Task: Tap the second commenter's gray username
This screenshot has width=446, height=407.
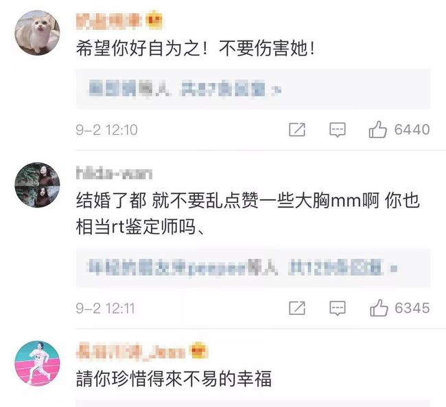Action: coord(114,173)
